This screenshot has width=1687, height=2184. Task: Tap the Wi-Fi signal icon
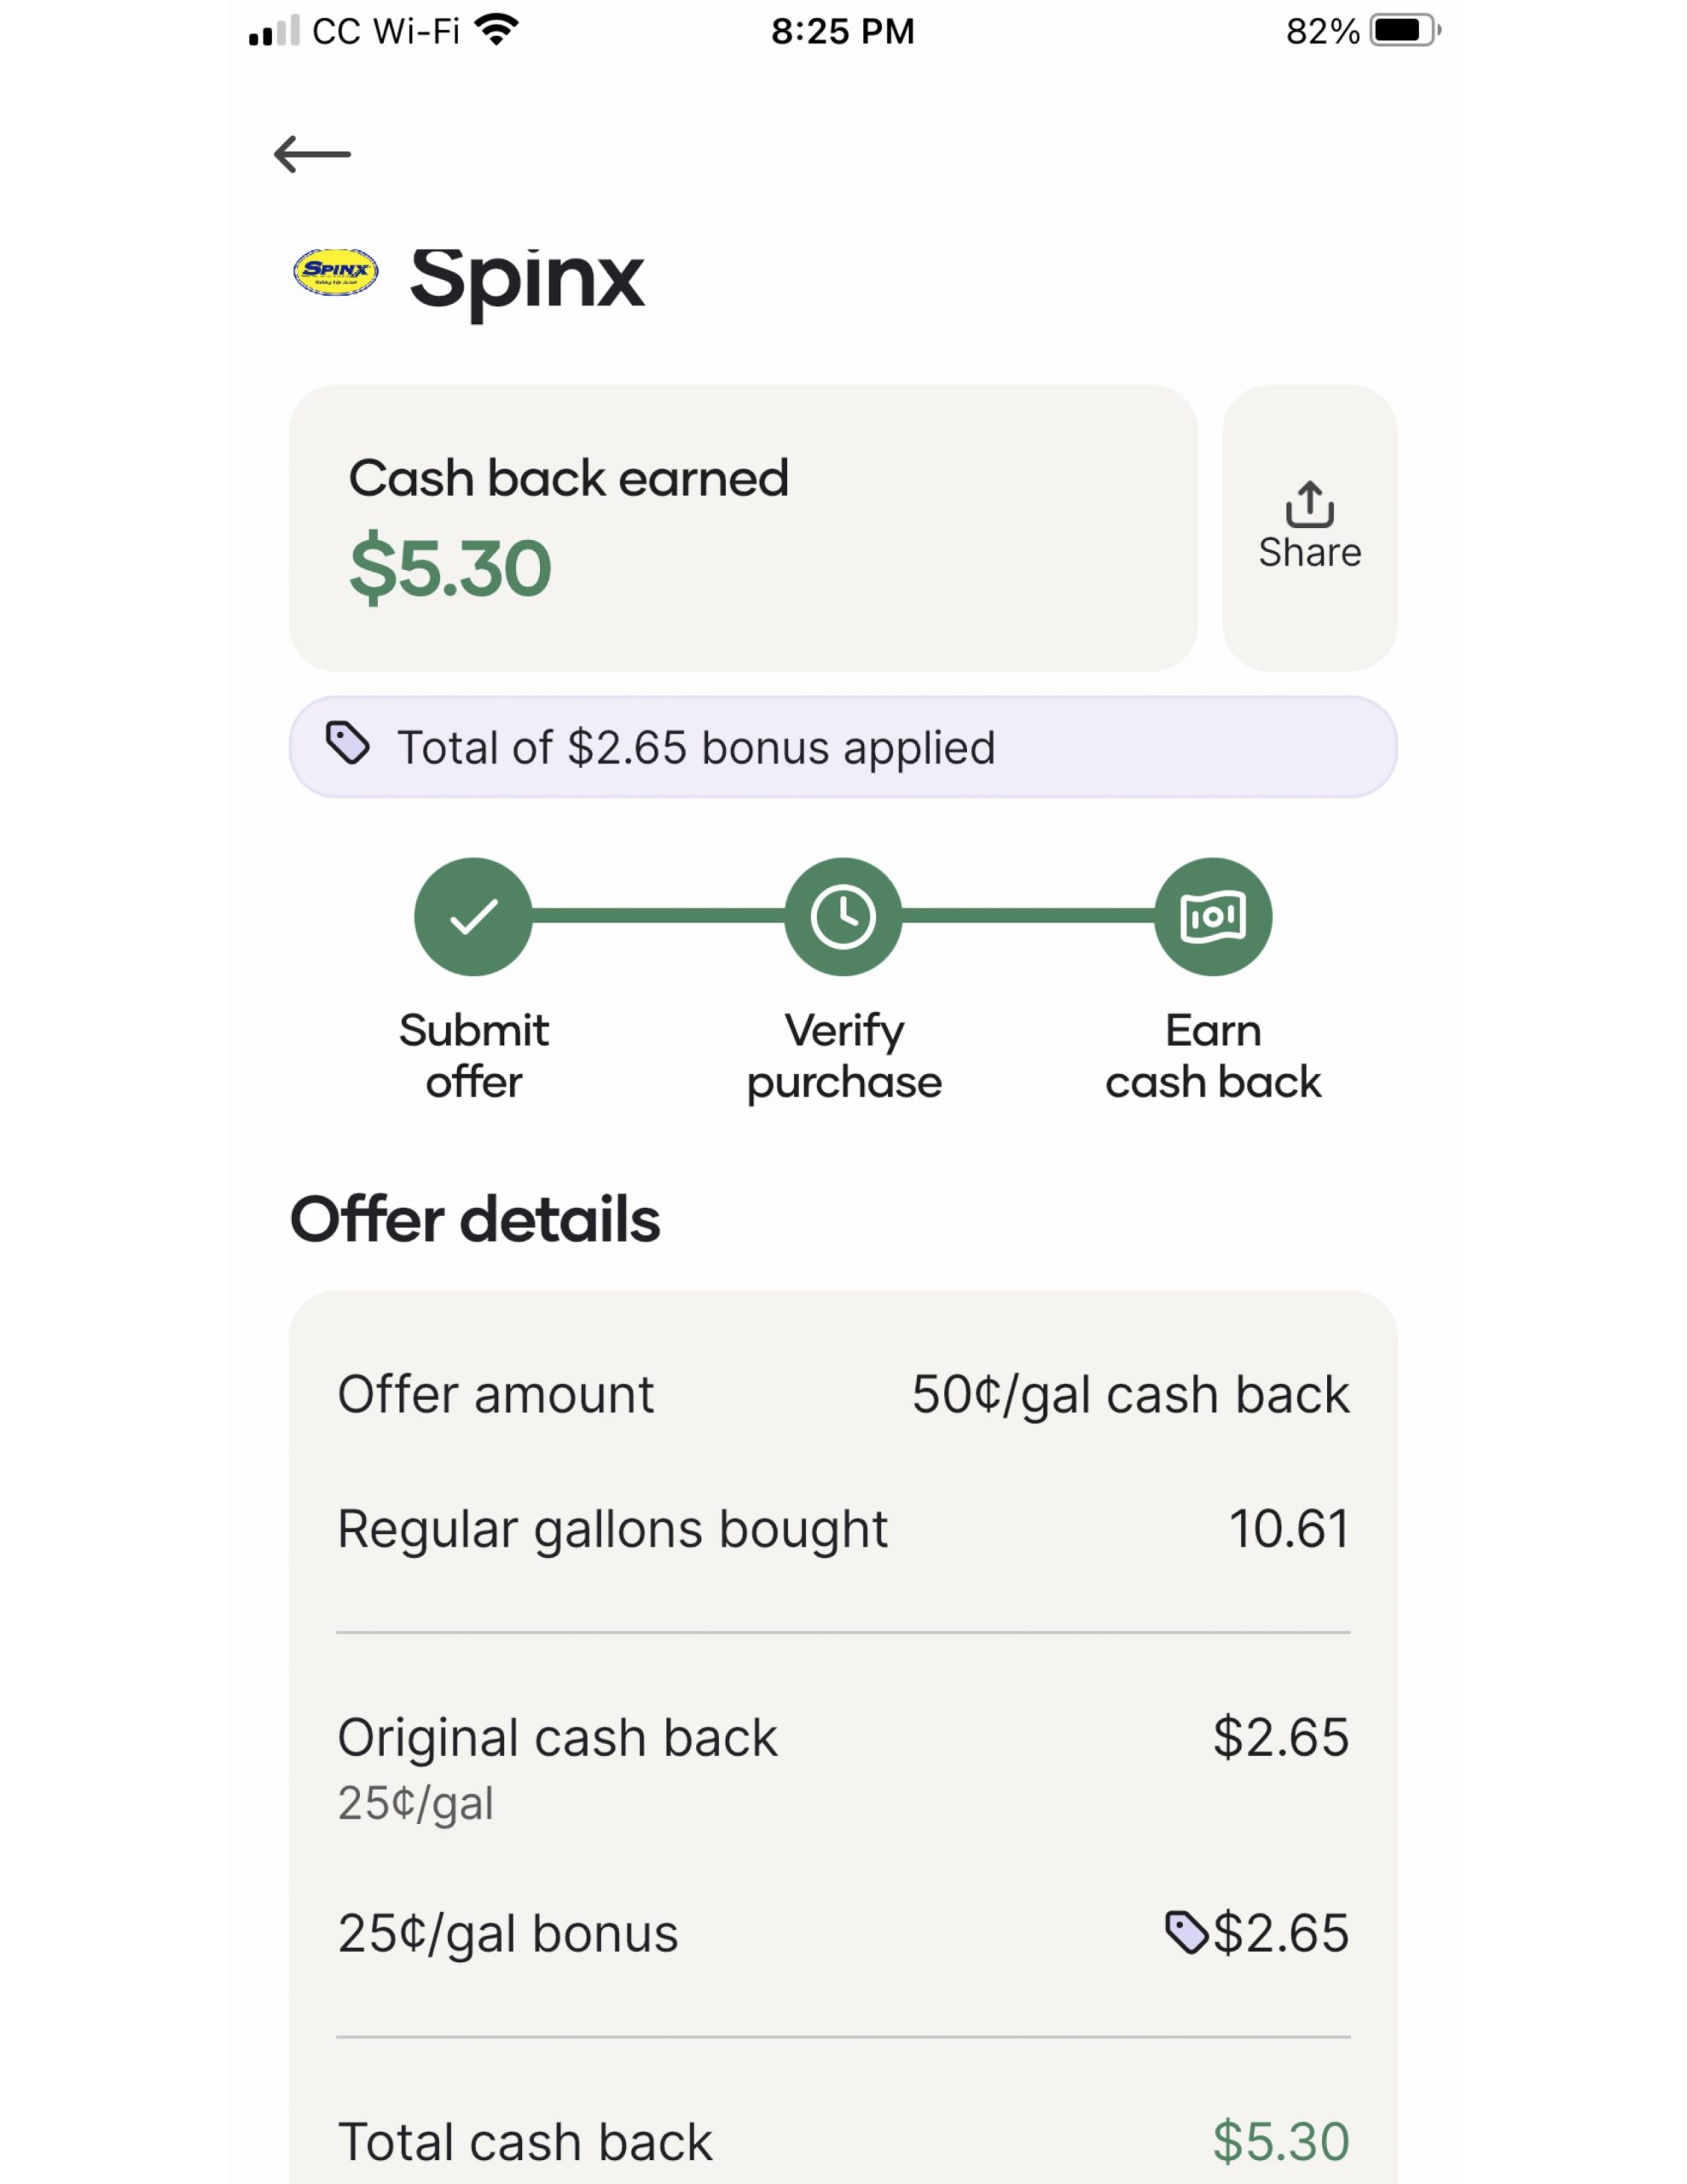tap(497, 30)
